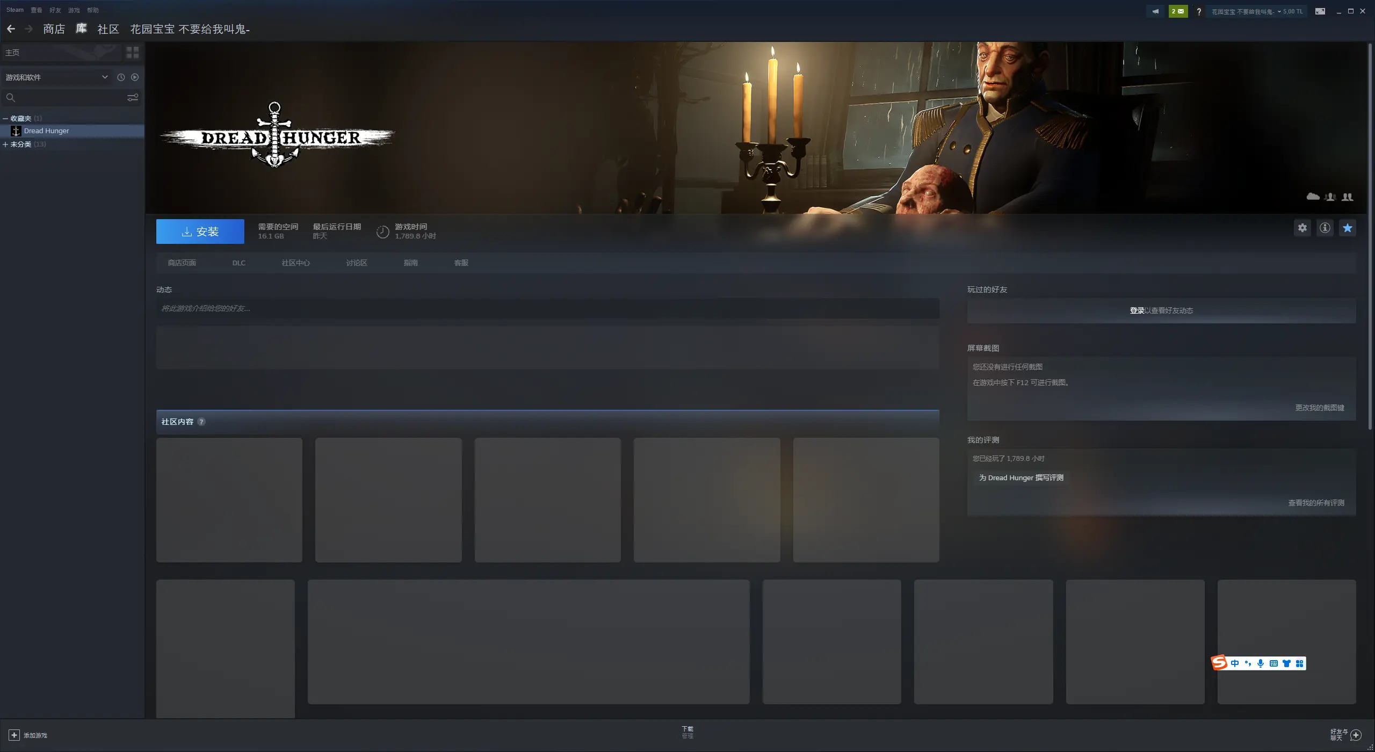Open Sogou skin shirt icon
Image resolution: width=1375 pixels, height=752 pixels.
tap(1286, 663)
